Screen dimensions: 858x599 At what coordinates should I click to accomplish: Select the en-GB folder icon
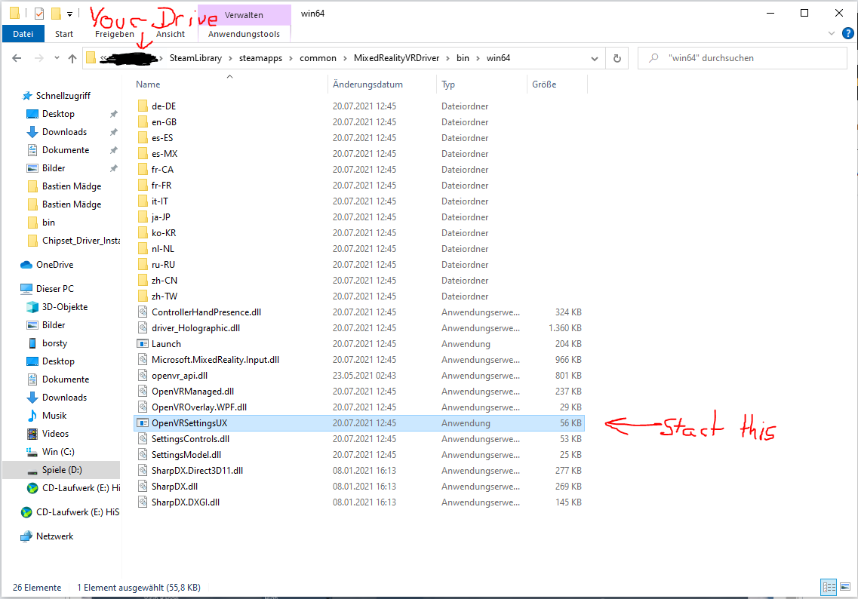point(143,122)
